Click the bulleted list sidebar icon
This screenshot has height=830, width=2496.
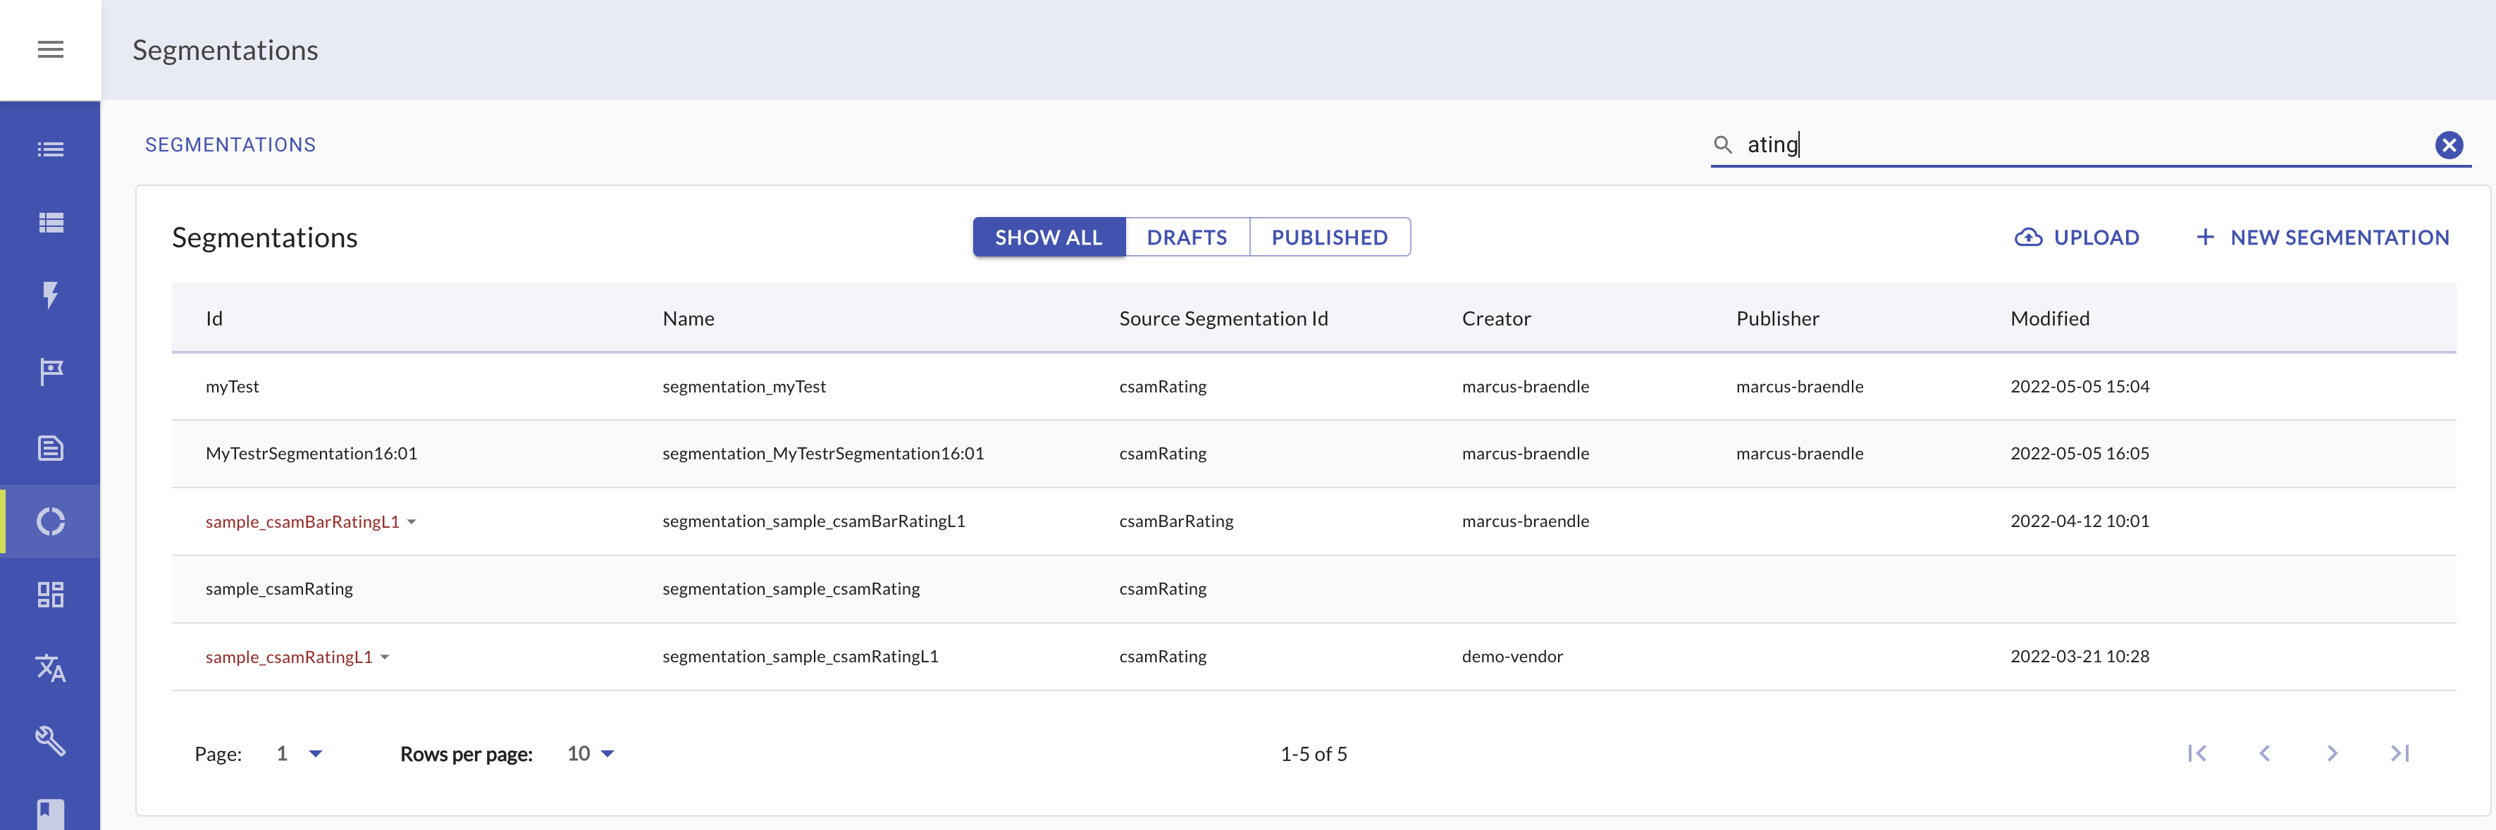[51, 149]
